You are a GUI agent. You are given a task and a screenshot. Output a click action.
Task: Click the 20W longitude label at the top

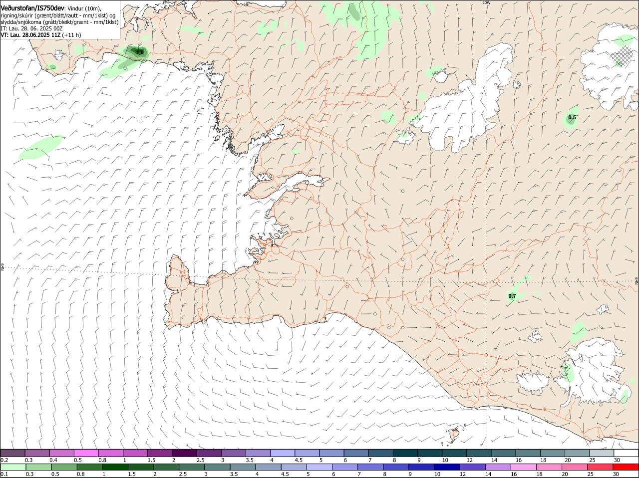[486, 2]
